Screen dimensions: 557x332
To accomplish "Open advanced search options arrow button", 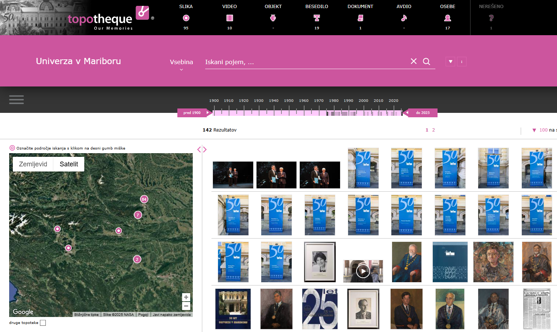I will point(450,62).
